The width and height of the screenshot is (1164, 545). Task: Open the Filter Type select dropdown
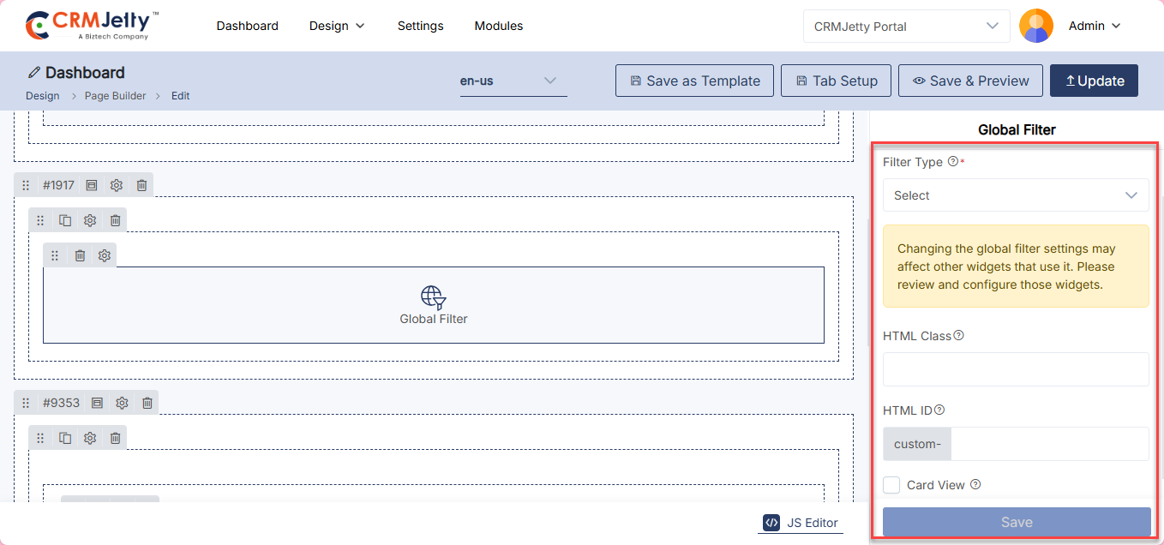click(1015, 195)
